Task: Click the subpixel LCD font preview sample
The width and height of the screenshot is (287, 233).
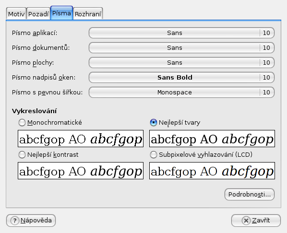Action: pyautogui.click(x=212, y=171)
